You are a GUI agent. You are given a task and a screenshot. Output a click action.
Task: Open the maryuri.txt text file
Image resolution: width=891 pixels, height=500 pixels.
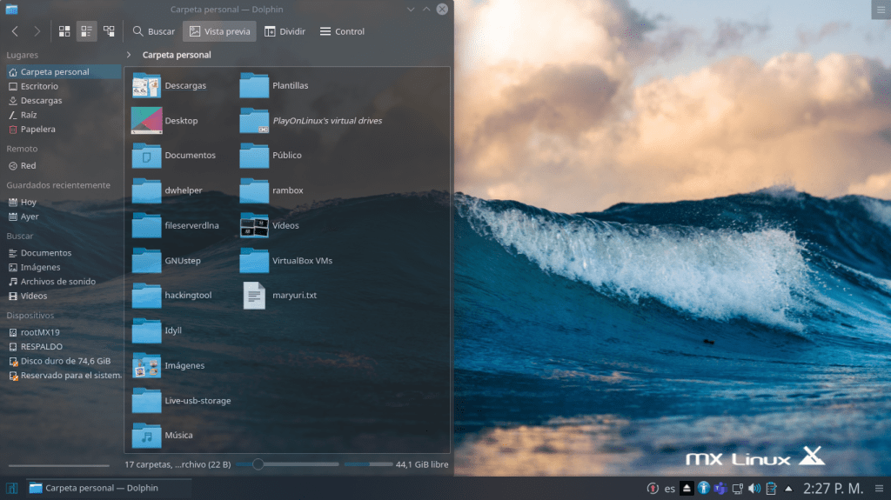[254, 296]
